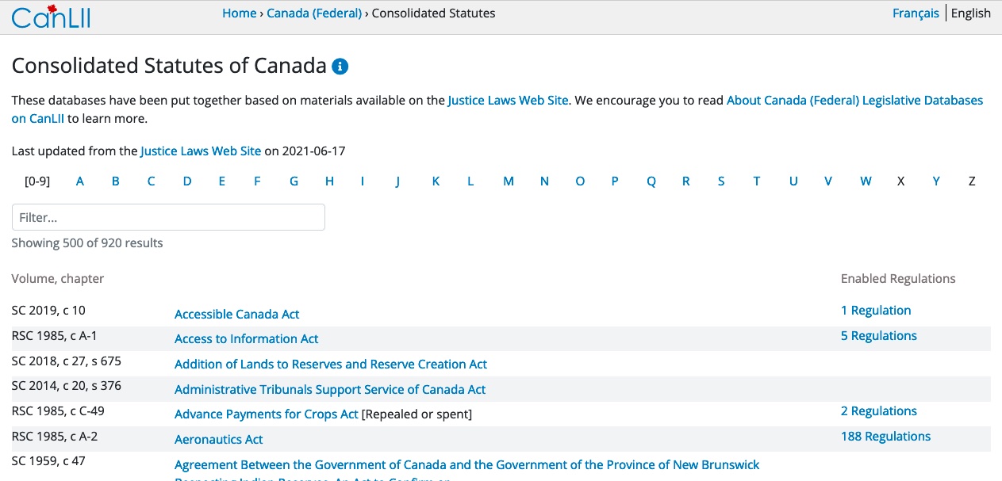The height and width of the screenshot is (481, 1002).
Task: Click Consolidated Statutes breadcrumb text
Action: 433,13
